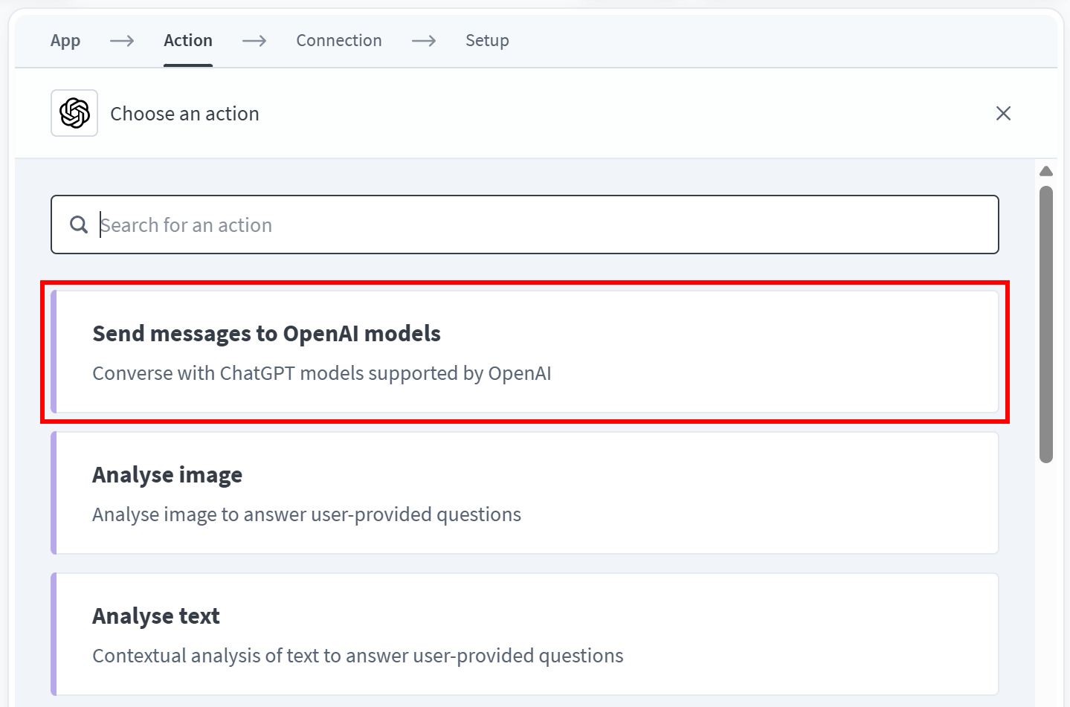1070x707 pixels.
Task: Click the OpenAI logo icon
Action: tap(74, 113)
